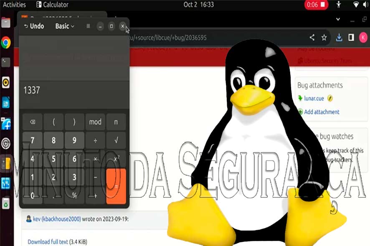
Task: Open LibreOffice Writer from the dock
Action: (6, 102)
